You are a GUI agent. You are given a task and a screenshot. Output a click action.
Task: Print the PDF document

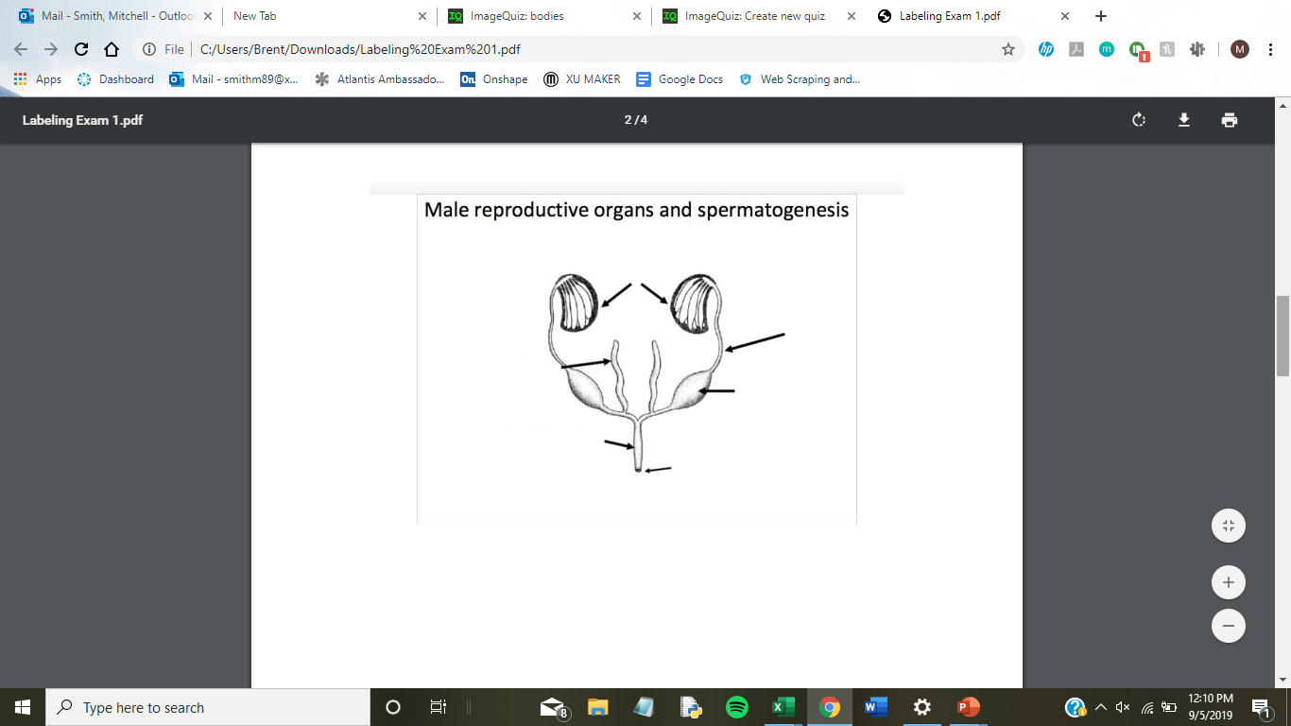click(1230, 120)
